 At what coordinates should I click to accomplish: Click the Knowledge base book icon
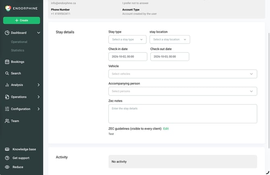point(7,149)
